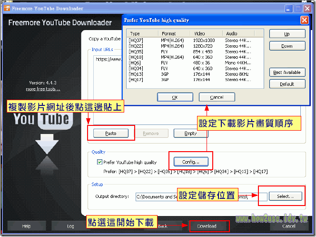Close the Prefer YouTube high quality dialog
The width and height of the screenshot is (316, 237).
(x=304, y=20)
